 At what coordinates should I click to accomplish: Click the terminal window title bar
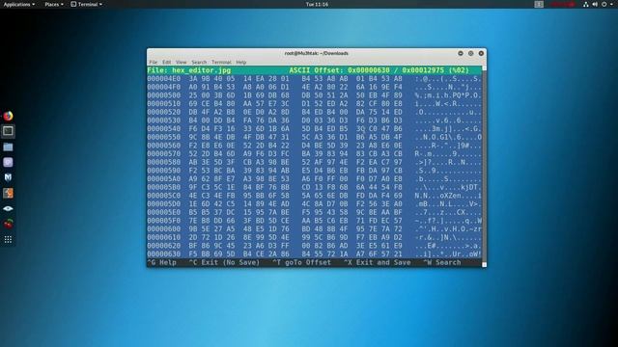tap(317, 53)
